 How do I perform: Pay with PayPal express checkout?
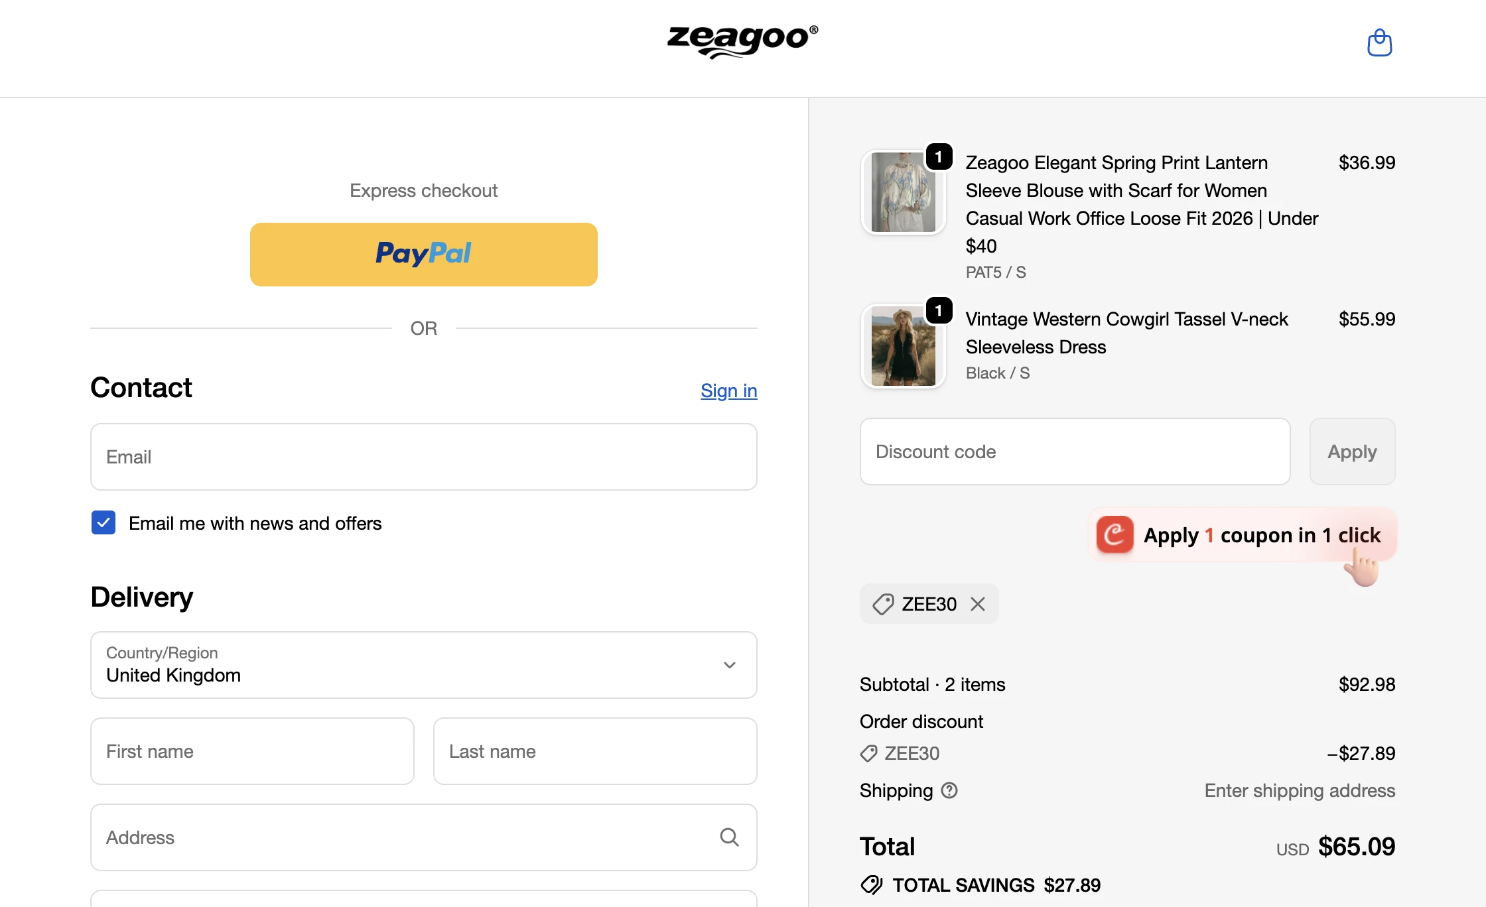424,255
